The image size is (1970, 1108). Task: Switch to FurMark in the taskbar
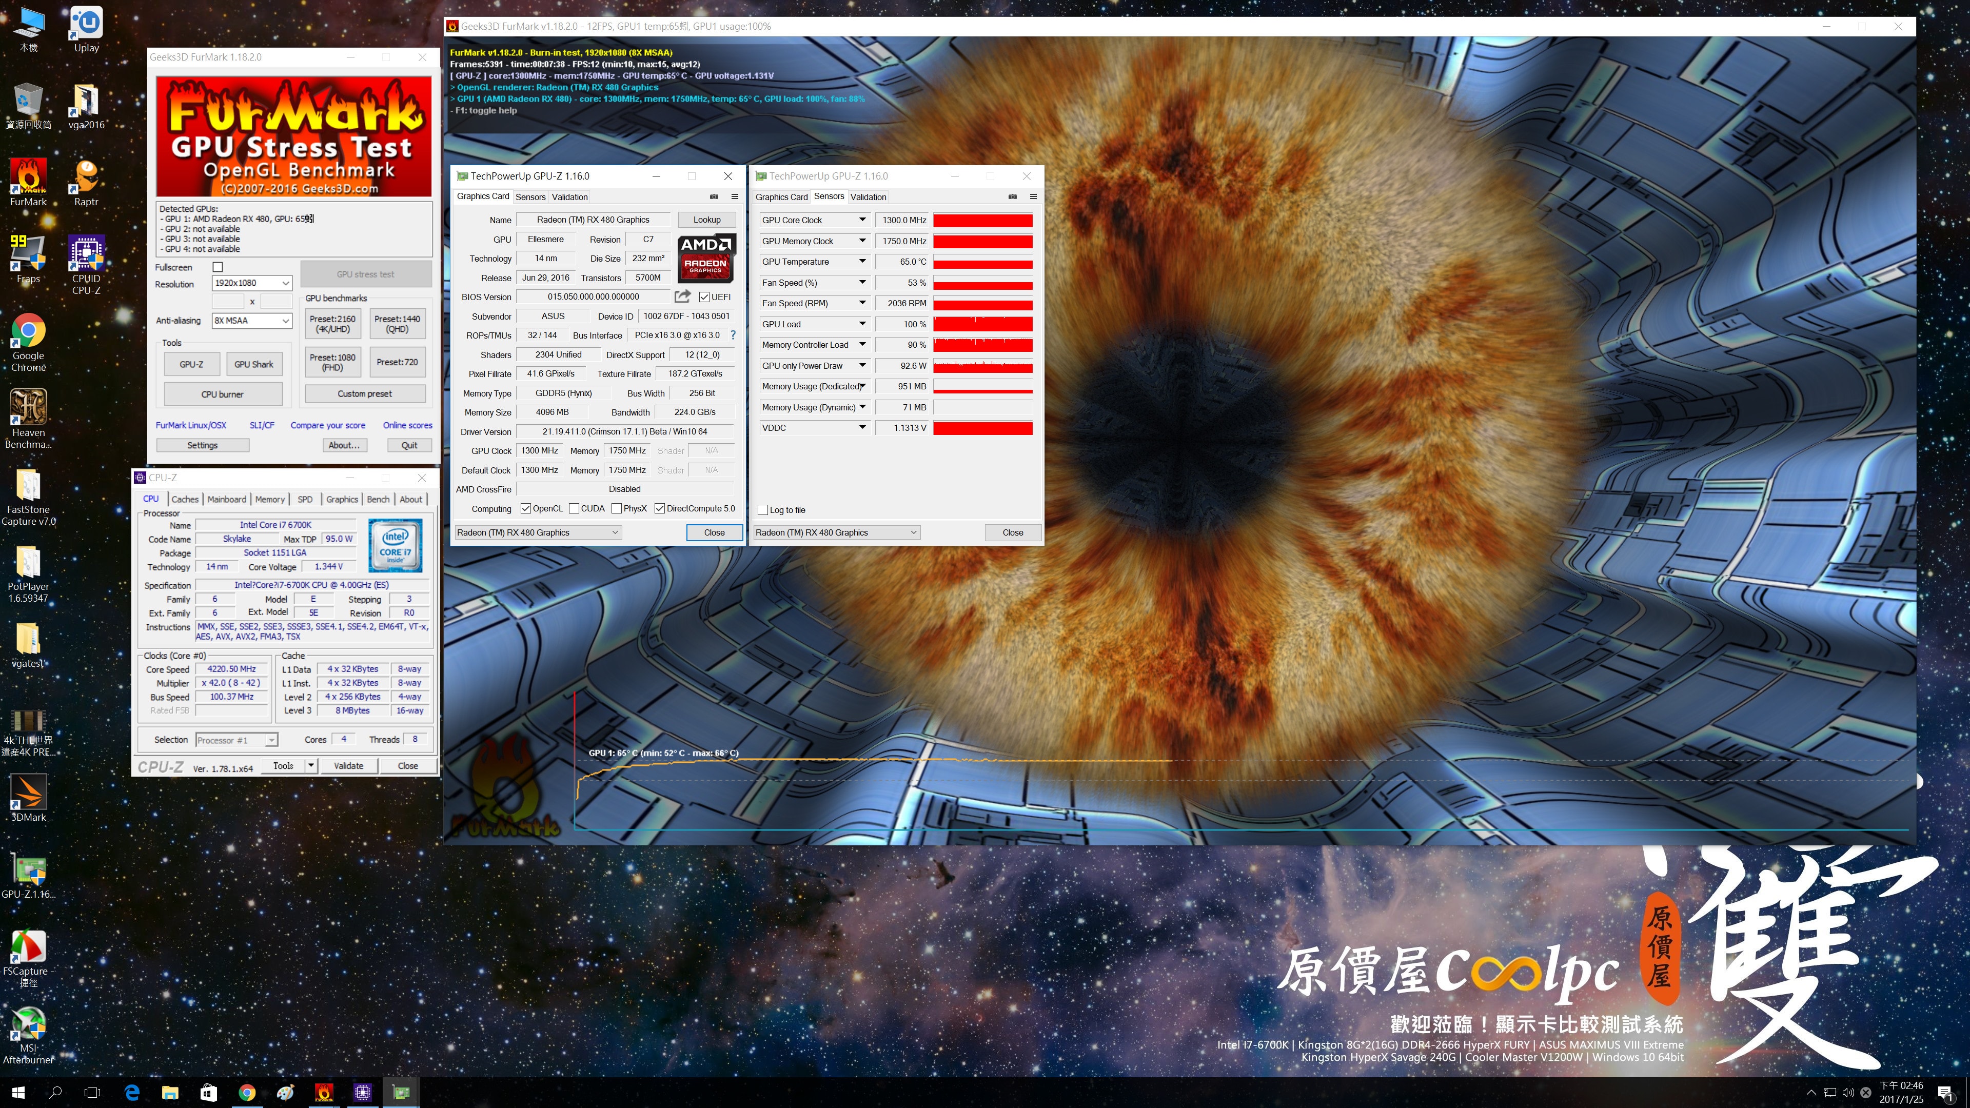click(324, 1092)
